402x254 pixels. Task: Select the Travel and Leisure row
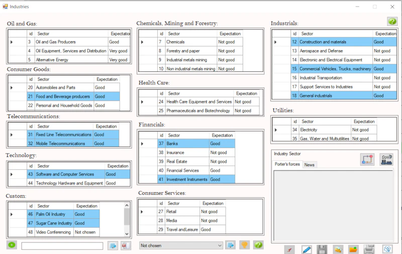pos(182,230)
